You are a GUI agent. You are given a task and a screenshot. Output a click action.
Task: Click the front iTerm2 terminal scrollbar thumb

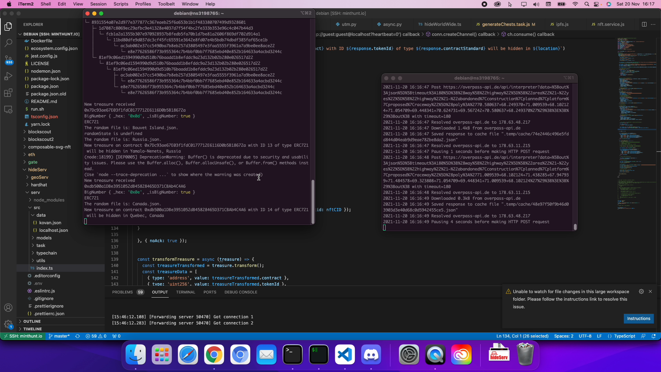point(313,202)
